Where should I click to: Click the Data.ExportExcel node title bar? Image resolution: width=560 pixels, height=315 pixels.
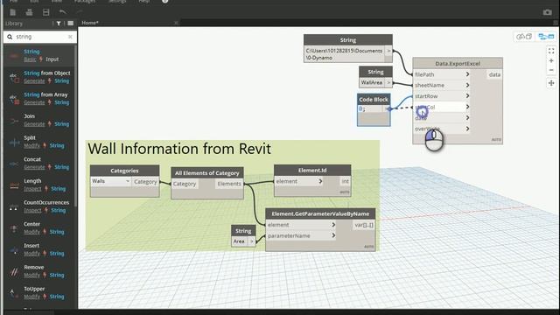[x=458, y=63]
